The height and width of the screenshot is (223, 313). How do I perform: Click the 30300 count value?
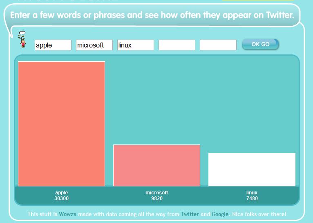click(x=61, y=198)
